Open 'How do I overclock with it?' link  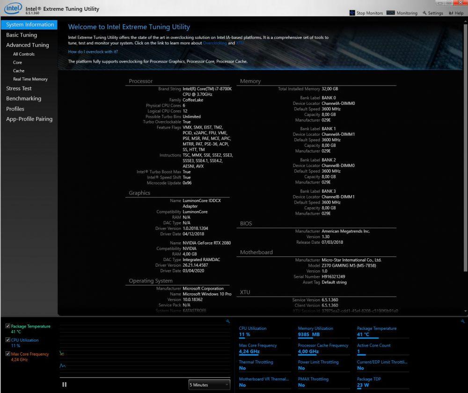tap(93, 51)
